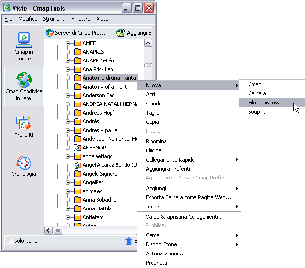305x268 pixels.
Task: Click the Anna Mattila folder icon
Action: [78, 208]
